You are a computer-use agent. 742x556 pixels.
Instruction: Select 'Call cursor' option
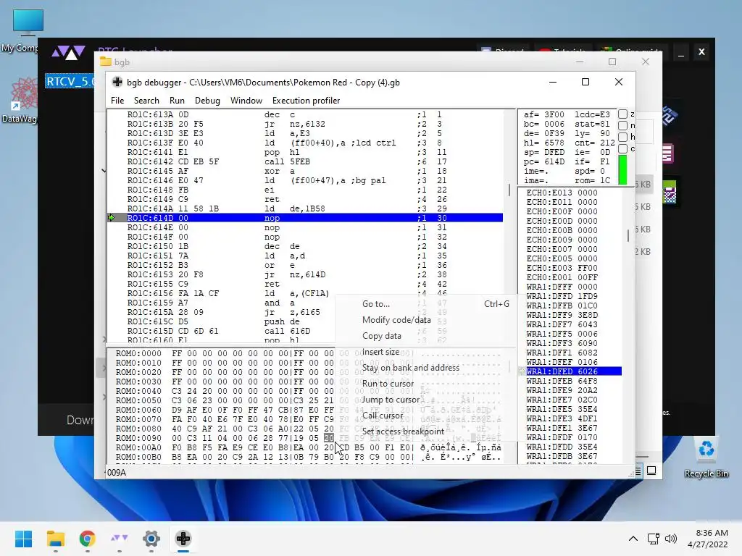(383, 416)
